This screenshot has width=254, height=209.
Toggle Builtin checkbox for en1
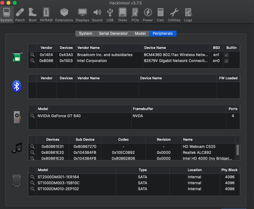tap(226, 55)
